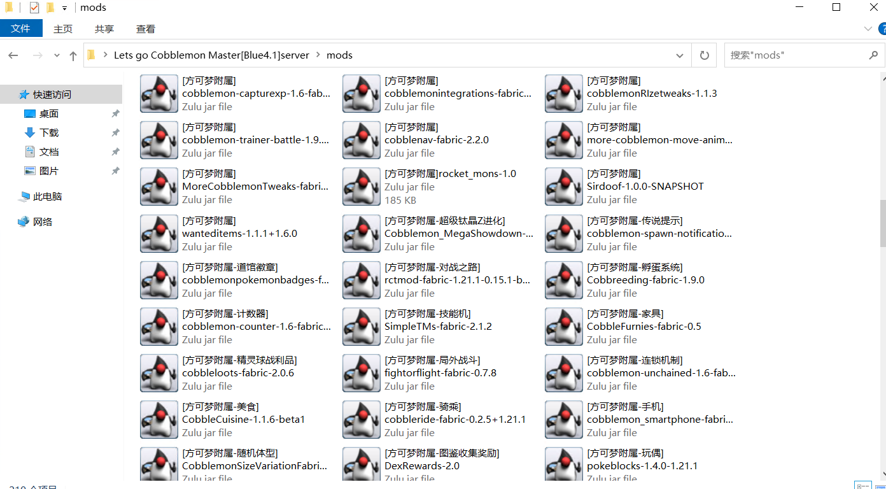The height and width of the screenshot is (489, 886).
Task: Go up one folder level
Action: 73,55
